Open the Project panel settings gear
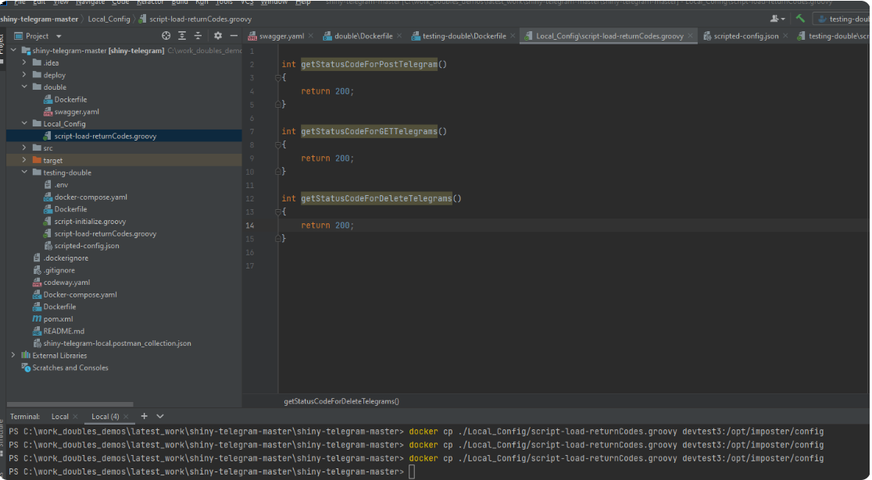872x480 pixels. point(217,35)
